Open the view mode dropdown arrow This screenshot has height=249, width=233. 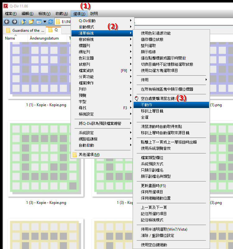tap(45, 21)
